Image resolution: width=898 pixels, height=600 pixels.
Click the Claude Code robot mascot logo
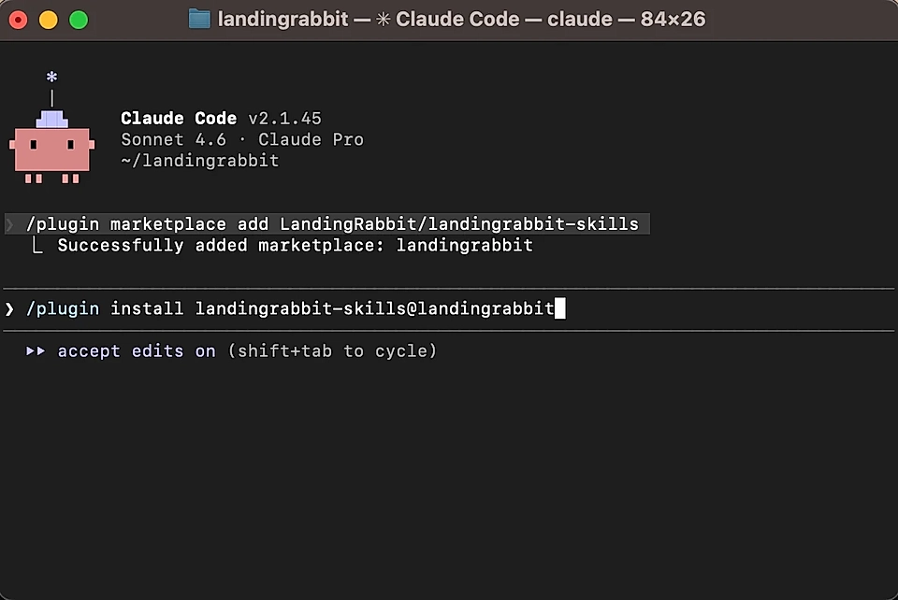point(51,145)
